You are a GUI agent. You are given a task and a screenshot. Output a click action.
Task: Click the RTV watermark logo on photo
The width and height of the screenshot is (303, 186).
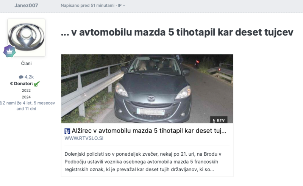pos(219,120)
